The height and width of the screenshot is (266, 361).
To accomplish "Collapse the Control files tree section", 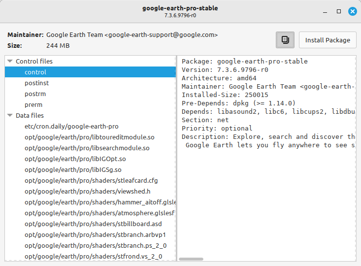I will click(10, 61).
